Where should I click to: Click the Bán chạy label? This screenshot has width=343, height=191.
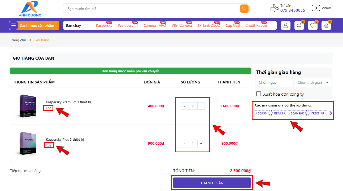coord(73,25)
